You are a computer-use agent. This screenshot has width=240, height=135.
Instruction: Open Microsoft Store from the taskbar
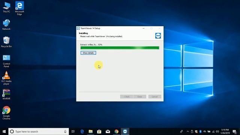(x=99, y=132)
